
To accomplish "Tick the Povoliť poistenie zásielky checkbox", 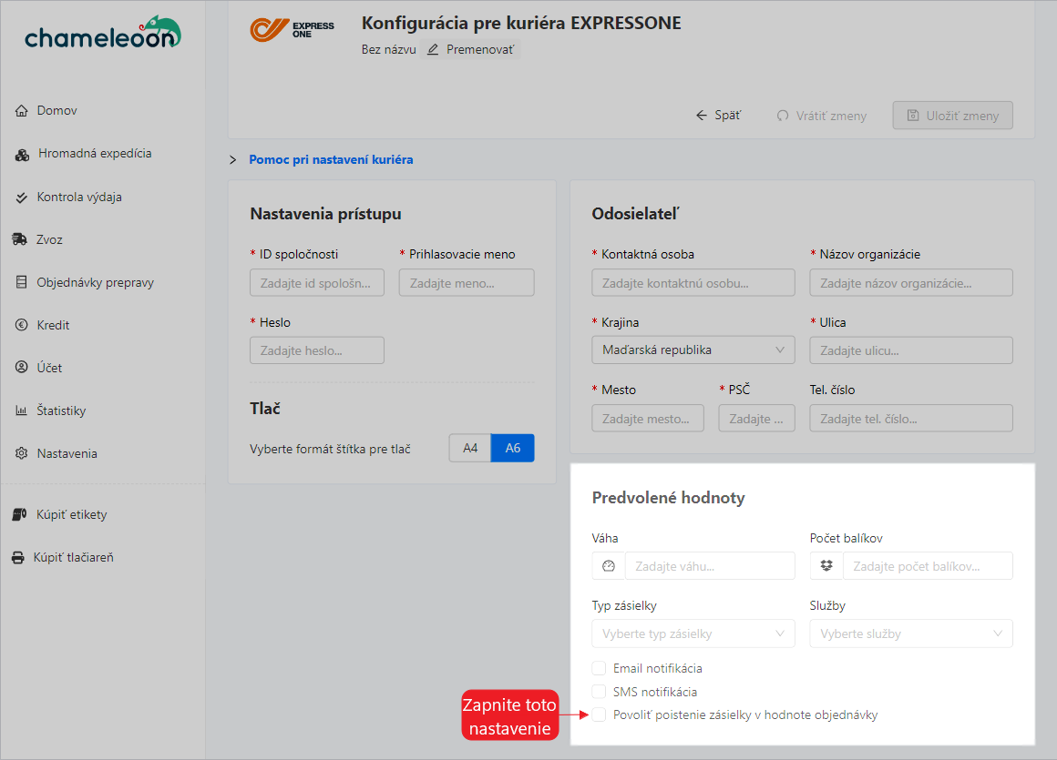I will pos(599,715).
